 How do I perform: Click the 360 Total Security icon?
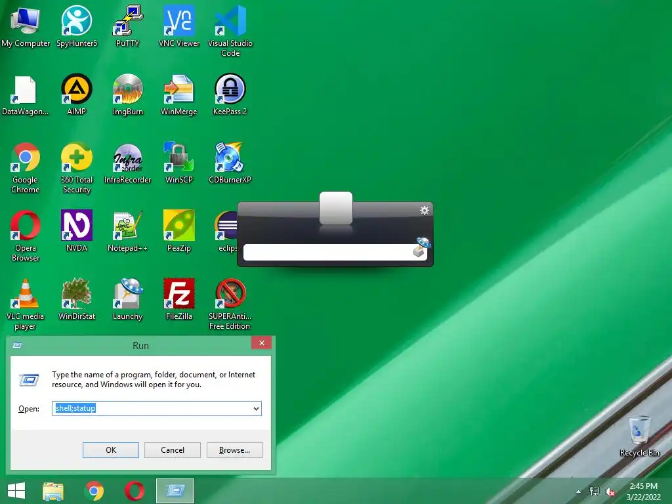(77, 168)
